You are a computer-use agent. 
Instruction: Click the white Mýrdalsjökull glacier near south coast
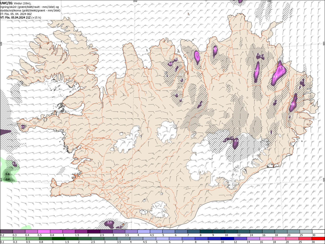(159, 210)
